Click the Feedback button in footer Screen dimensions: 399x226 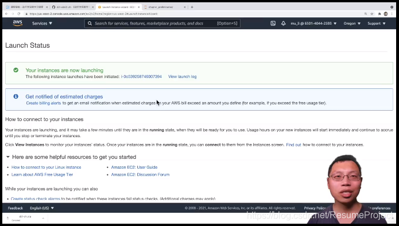pos(16,208)
